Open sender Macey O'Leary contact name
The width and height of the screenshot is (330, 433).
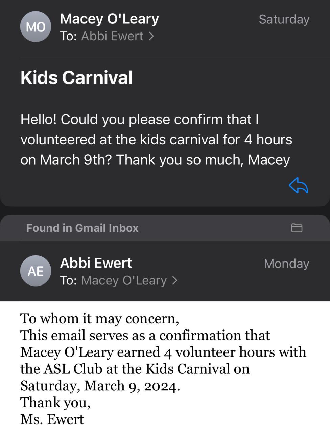pyautogui.click(x=109, y=19)
